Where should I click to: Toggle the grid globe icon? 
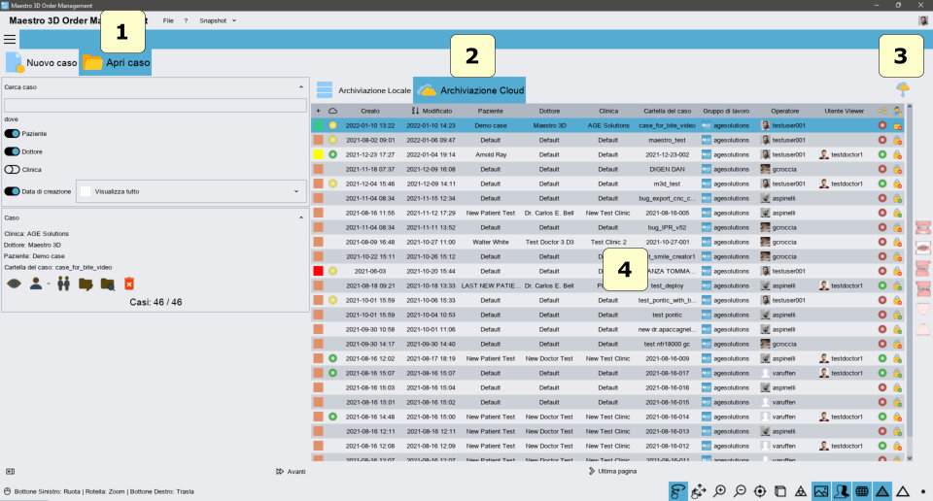click(x=862, y=491)
